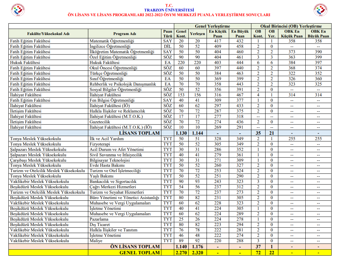Click the 'T.C.' line above the title

tap(169, 5)
